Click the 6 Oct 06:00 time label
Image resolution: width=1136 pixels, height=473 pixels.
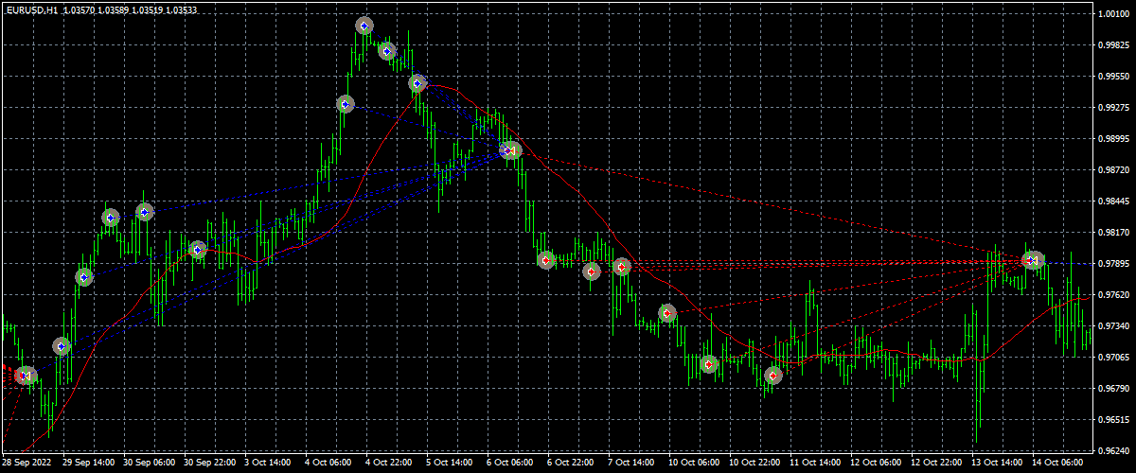coord(511,464)
